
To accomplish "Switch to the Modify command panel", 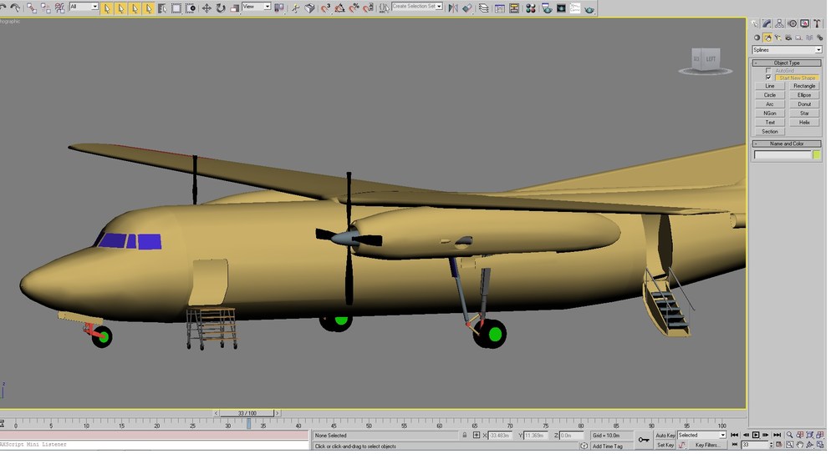I will pos(767,23).
